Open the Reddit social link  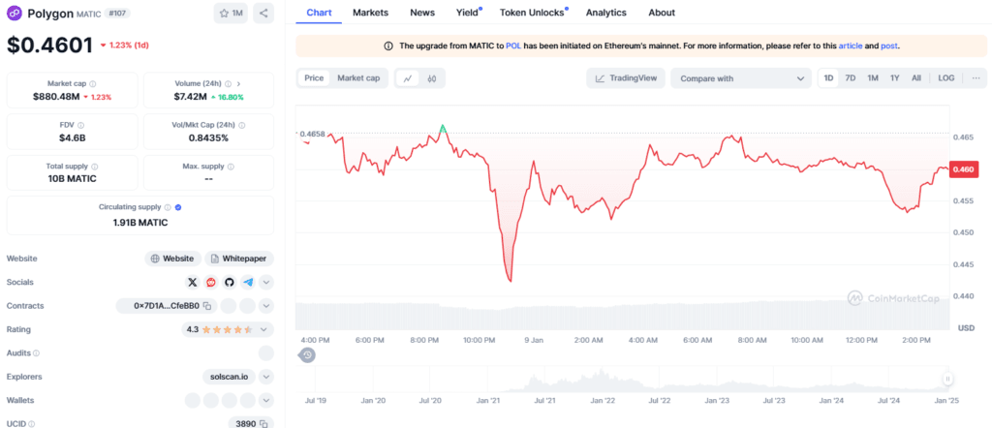(x=210, y=282)
